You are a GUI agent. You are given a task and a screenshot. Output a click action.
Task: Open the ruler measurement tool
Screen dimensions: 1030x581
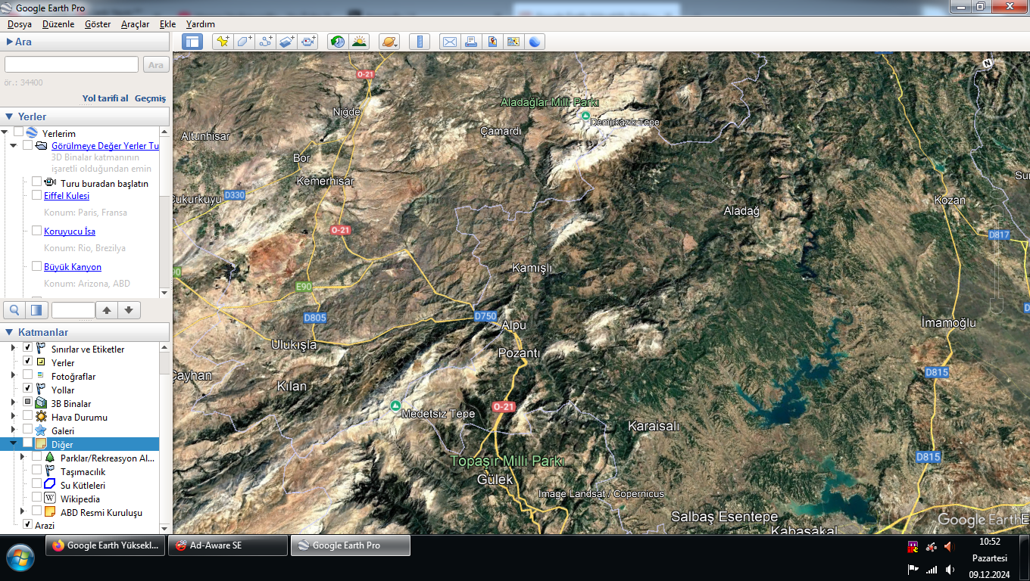(x=419, y=42)
